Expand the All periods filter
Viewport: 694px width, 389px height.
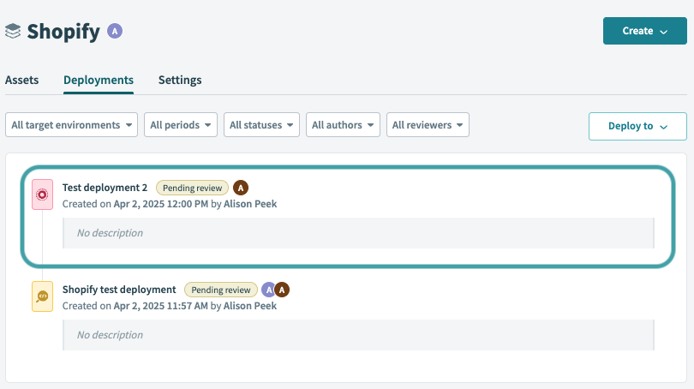(x=180, y=125)
